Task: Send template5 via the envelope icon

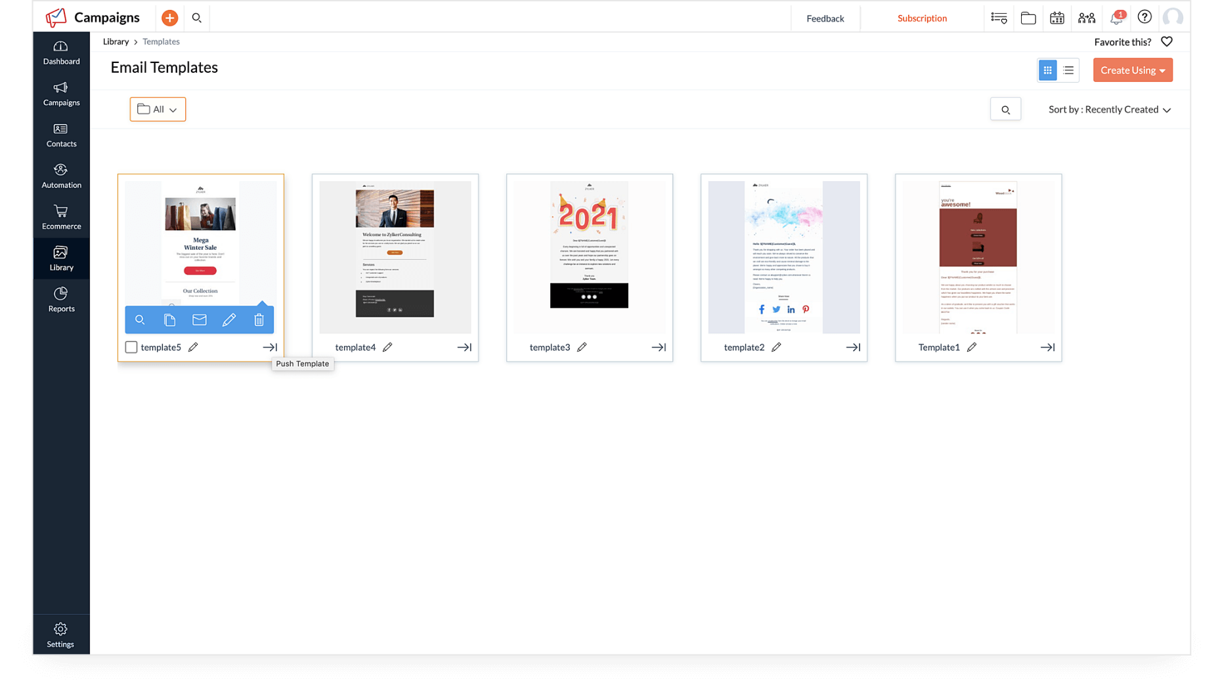Action: click(199, 319)
